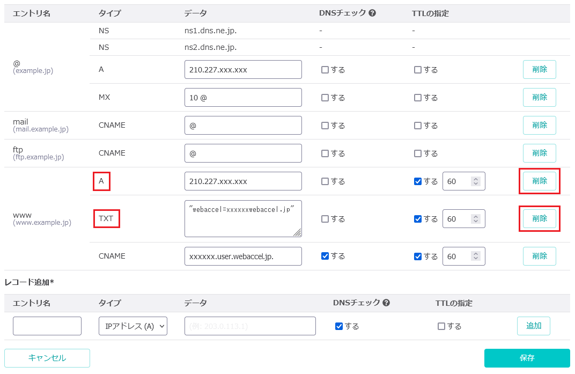Adjust TTL stepper for www A record
575x374 pixels.
click(476, 181)
